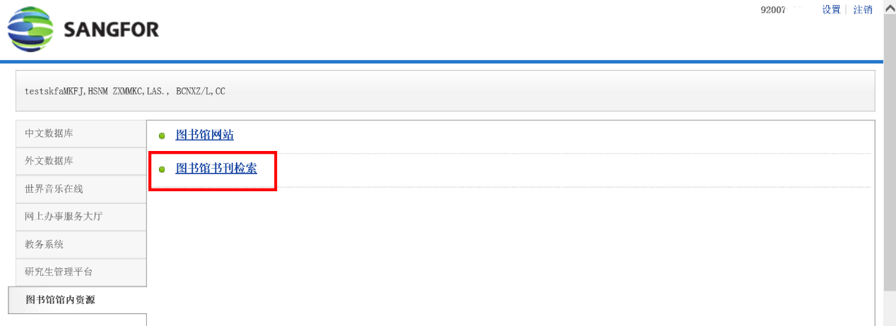Select the 教务系统 tab
The width and height of the screenshot is (896, 326).
[81, 244]
